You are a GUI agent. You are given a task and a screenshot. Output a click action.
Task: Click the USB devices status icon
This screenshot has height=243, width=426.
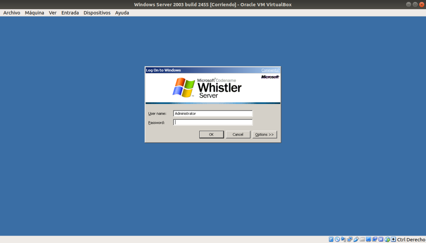(356, 240)
